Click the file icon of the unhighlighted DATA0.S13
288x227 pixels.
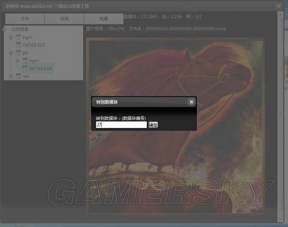tap(18, 45)
